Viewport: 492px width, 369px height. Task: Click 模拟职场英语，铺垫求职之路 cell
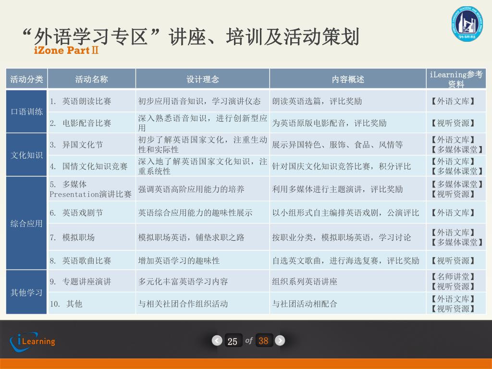pos(203,237)
